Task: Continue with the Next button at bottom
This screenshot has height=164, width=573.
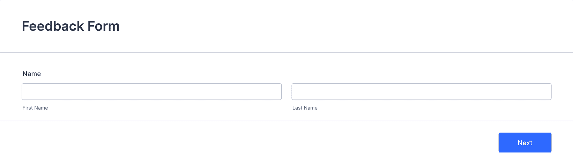Action: tap(525, 143)
